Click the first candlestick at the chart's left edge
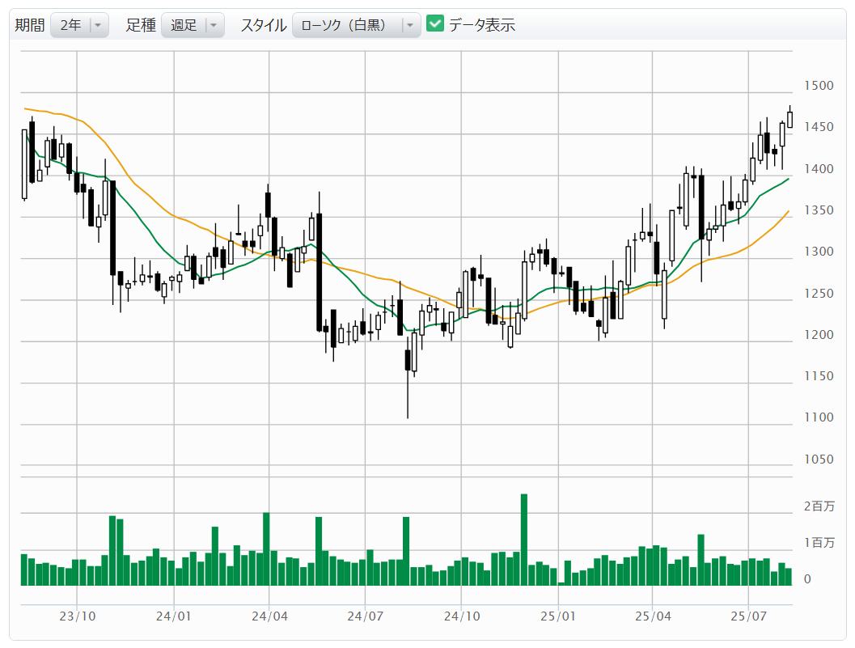This screenshot has width=855, height=648. click(x=24, y=163)
